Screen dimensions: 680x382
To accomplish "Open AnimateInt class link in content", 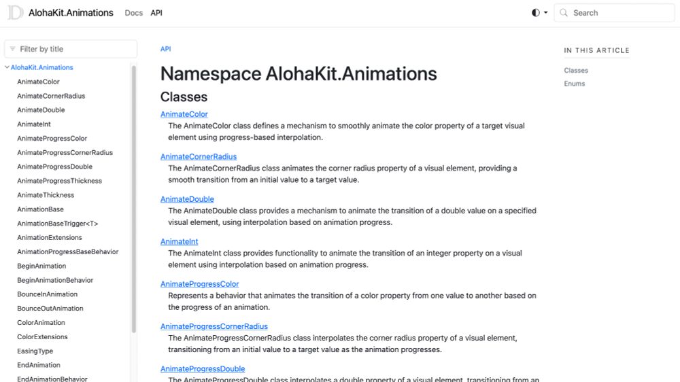I will [179, 241].
